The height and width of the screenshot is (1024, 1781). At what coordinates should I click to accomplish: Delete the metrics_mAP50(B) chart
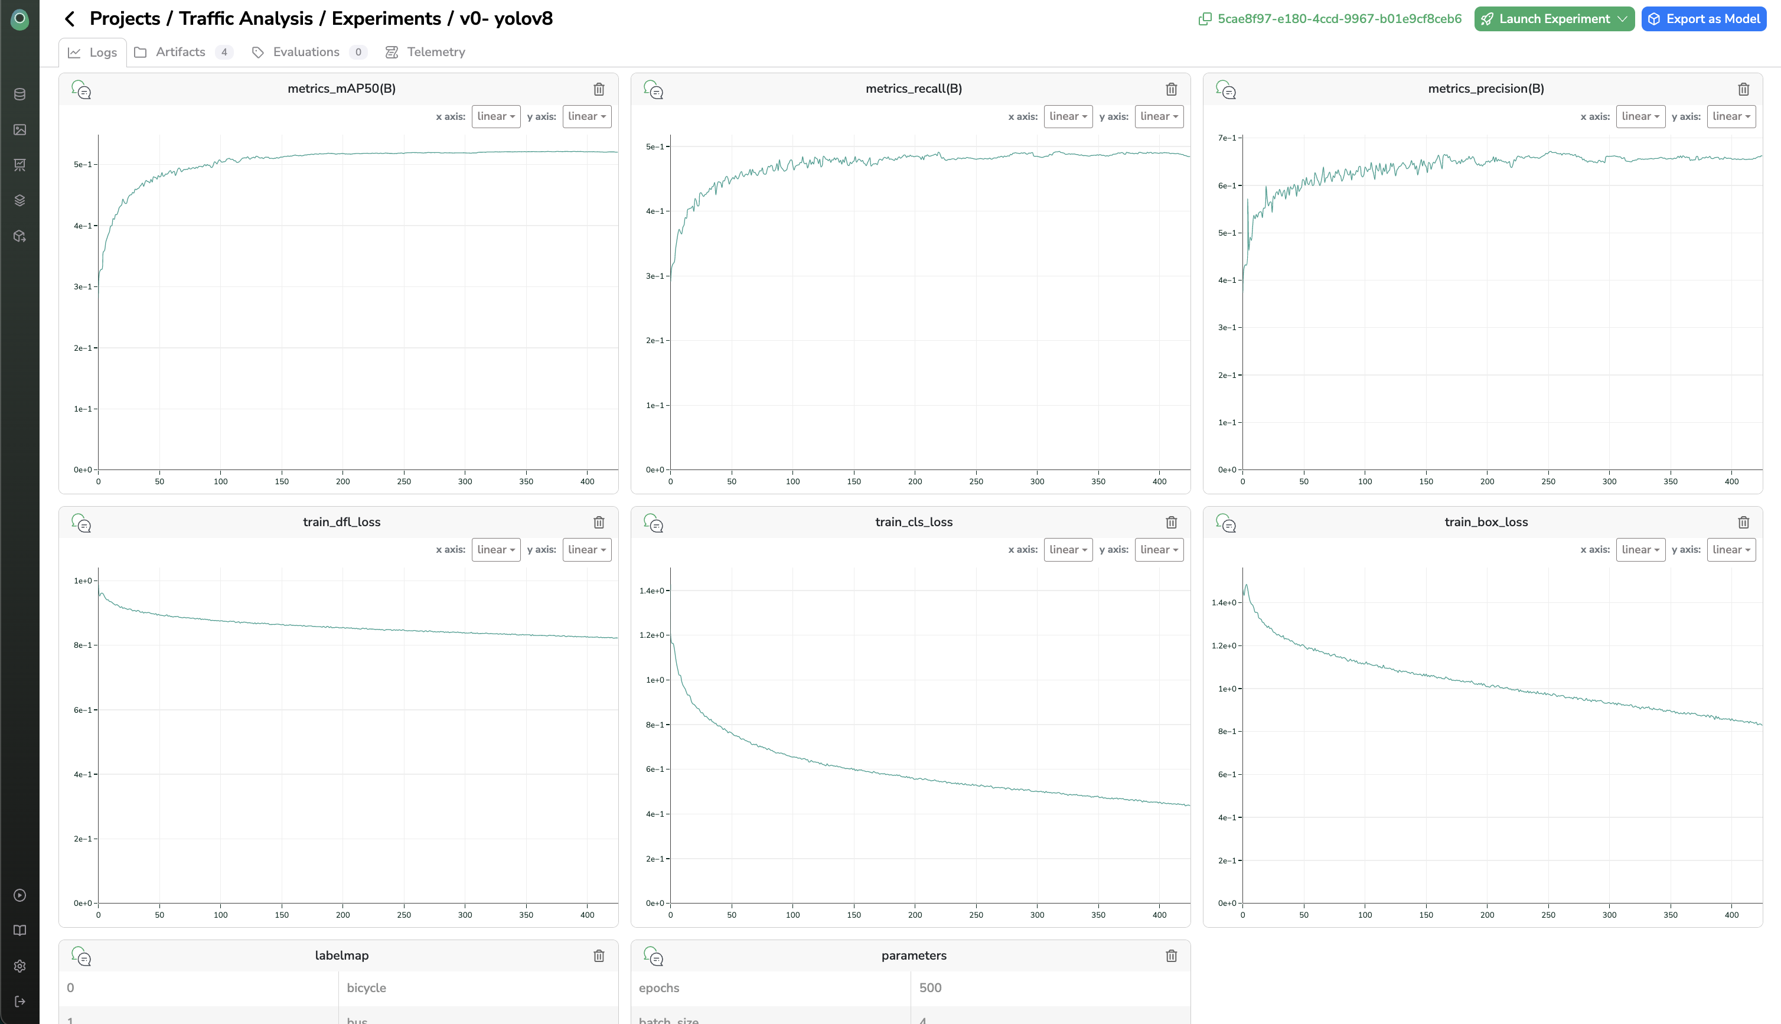click(x=598, y=89)
